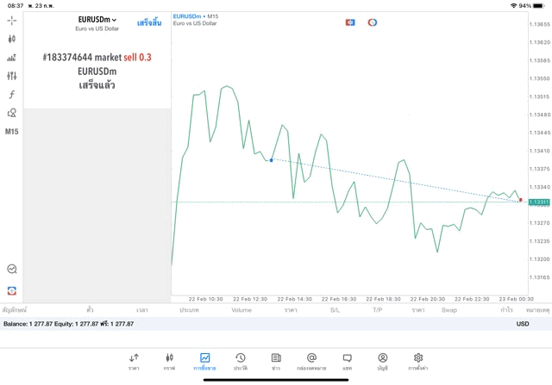The width and height of the screenshot is (552, 385).
Task: Open the chart settings sliders icon
Action: (11, 76)
